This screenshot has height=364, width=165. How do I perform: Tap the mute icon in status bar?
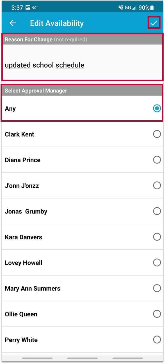121,8
